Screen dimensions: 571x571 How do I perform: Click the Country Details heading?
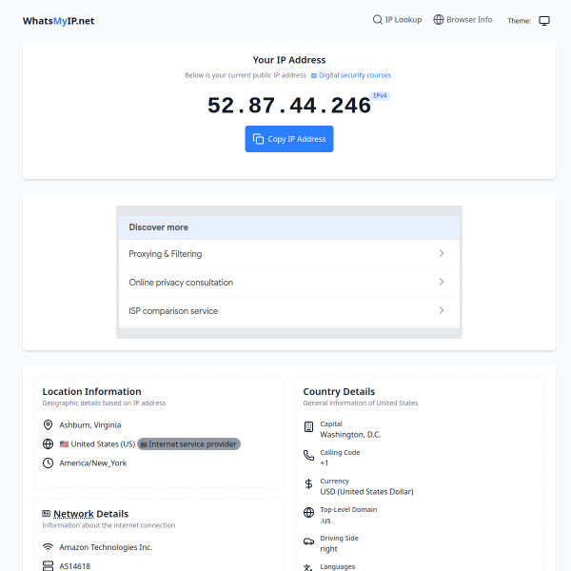pyautogui.click(x=339, y=392)
